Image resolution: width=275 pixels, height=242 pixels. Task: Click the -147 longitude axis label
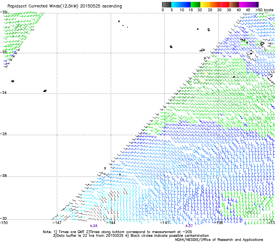point(57,223)
